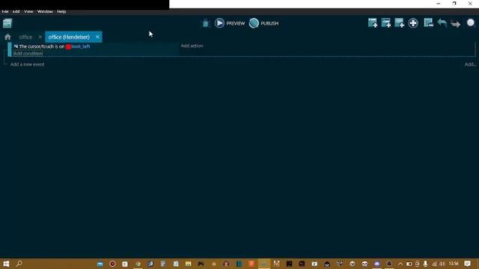Close the office (Hendelser) tab

(x=97, y=37)
